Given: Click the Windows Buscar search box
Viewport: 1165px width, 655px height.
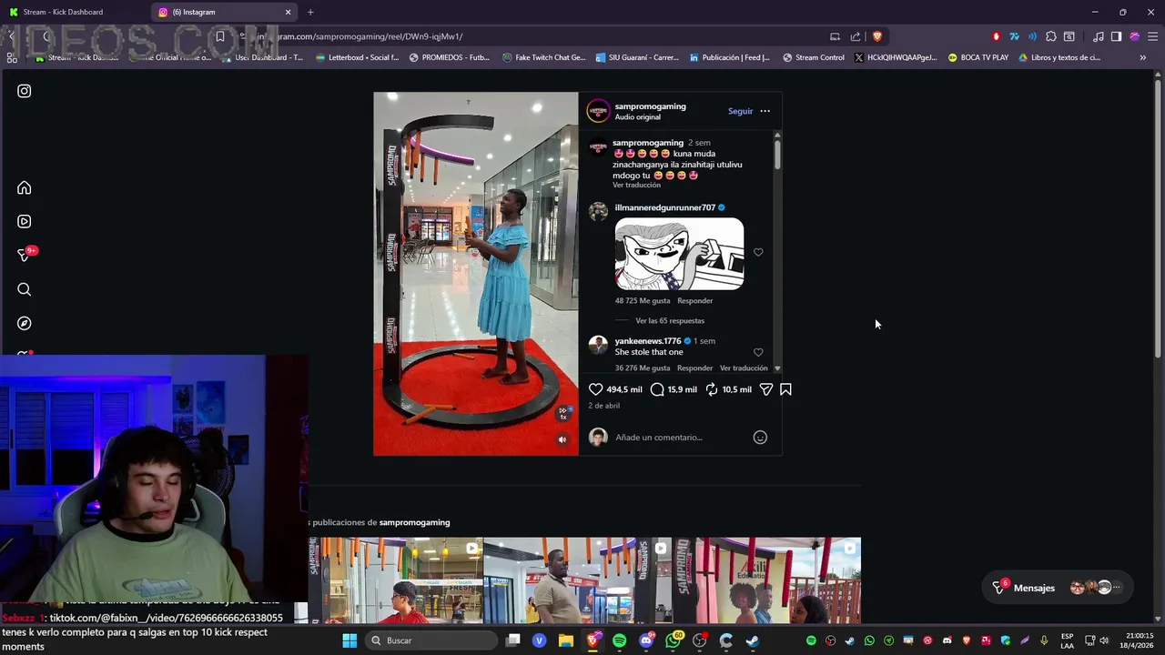Looking at the screenshot, I should [431, 640].
